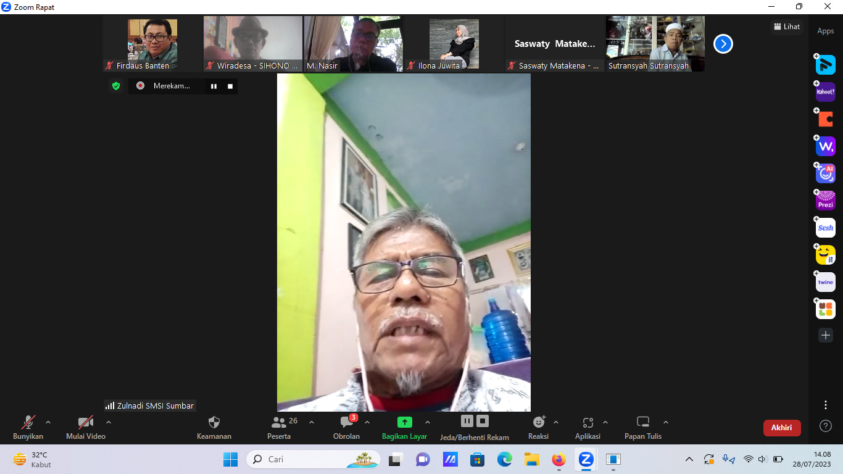Unmute microphone with Bunyikan button

28,428
